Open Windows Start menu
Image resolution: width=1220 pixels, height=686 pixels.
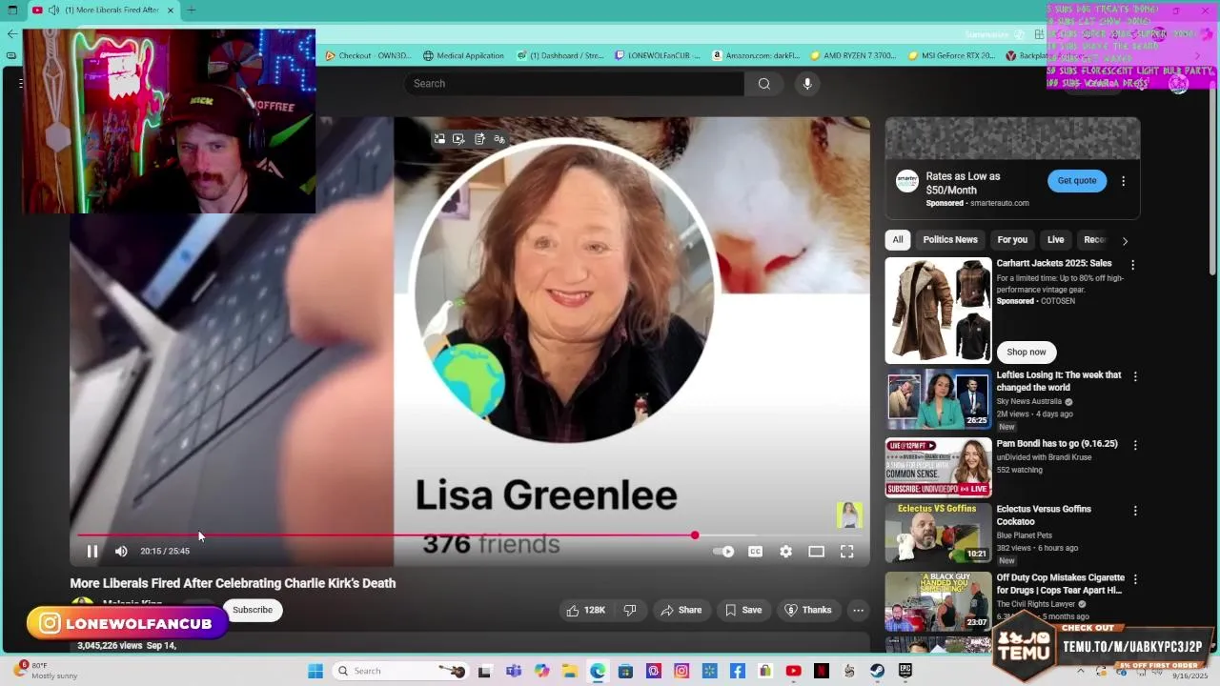click(315, 671)
